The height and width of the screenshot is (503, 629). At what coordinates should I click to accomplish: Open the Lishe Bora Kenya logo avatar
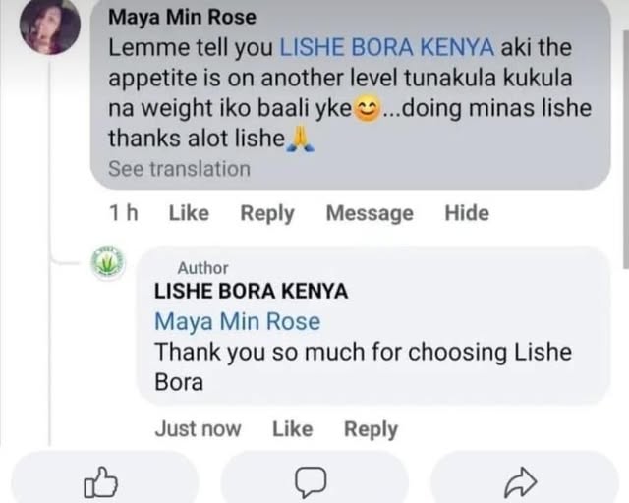click(x=108, y=263)
